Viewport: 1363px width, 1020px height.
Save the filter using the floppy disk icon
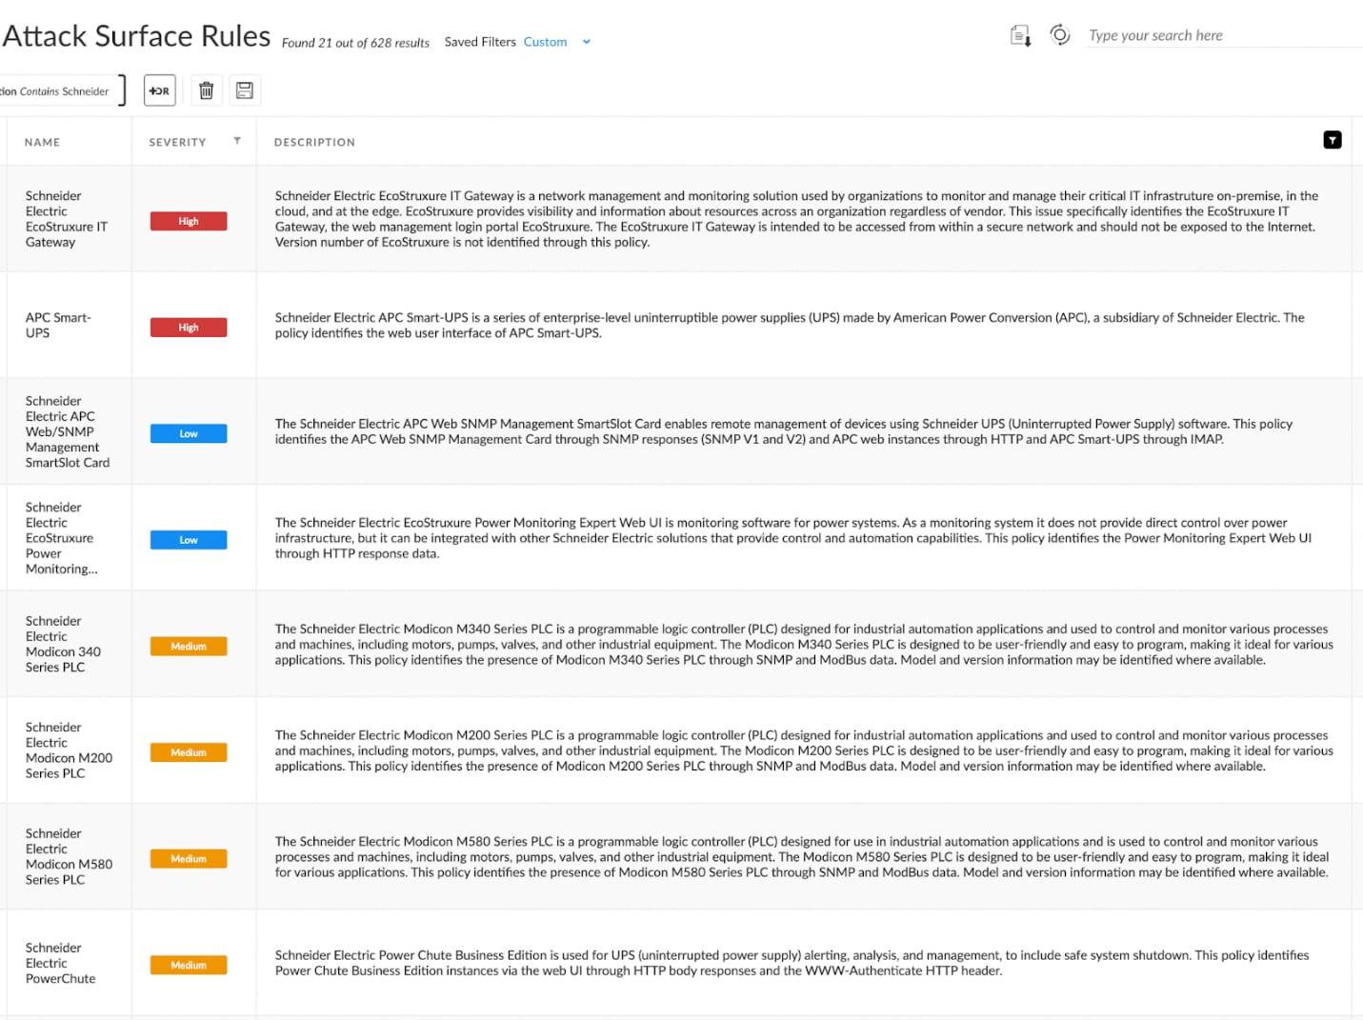click(245, 90)
